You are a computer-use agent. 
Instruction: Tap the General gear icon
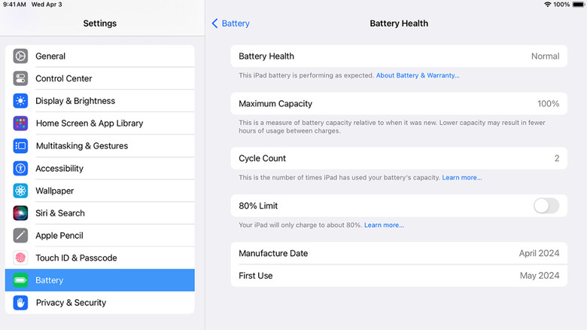tap(20, 56)
